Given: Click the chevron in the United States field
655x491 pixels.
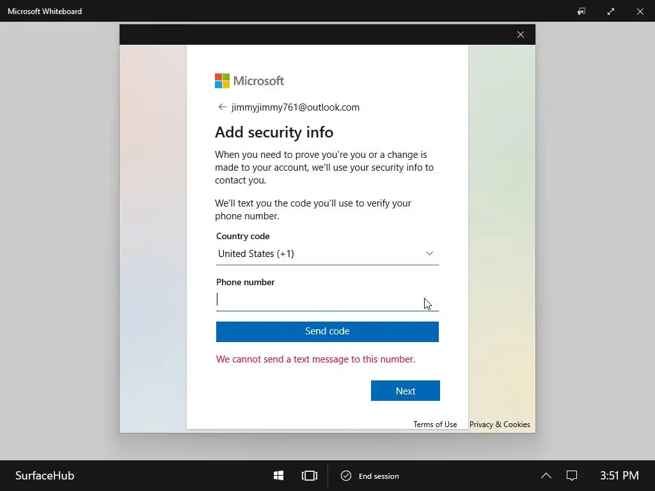Looking at the screenshot, I should coord(429,253).
